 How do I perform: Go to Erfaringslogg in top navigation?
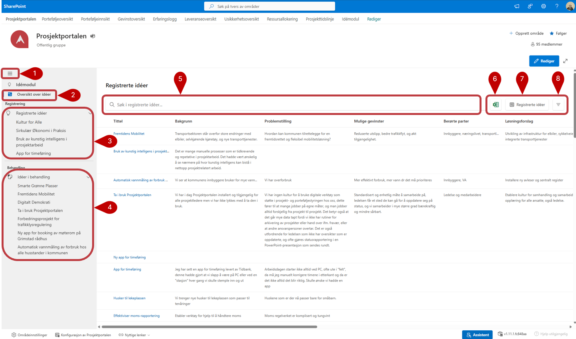[x=165, y=19]
